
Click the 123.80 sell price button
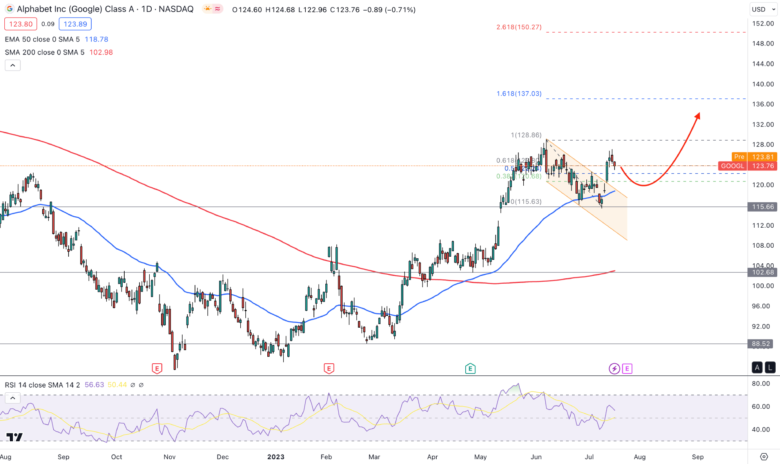coord(21,24)
